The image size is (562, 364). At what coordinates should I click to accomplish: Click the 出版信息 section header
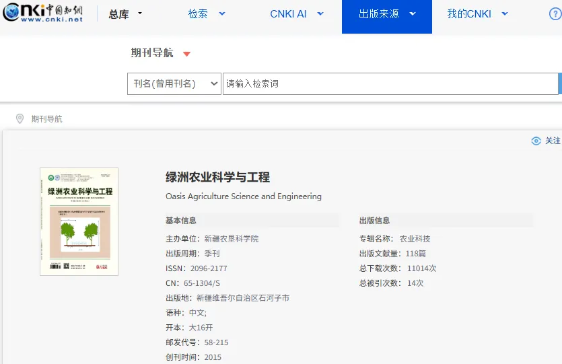(x=374, y=221)
